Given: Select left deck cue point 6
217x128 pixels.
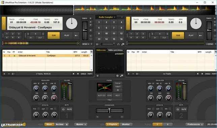Looking at the screenshot, I should (19, 37).
